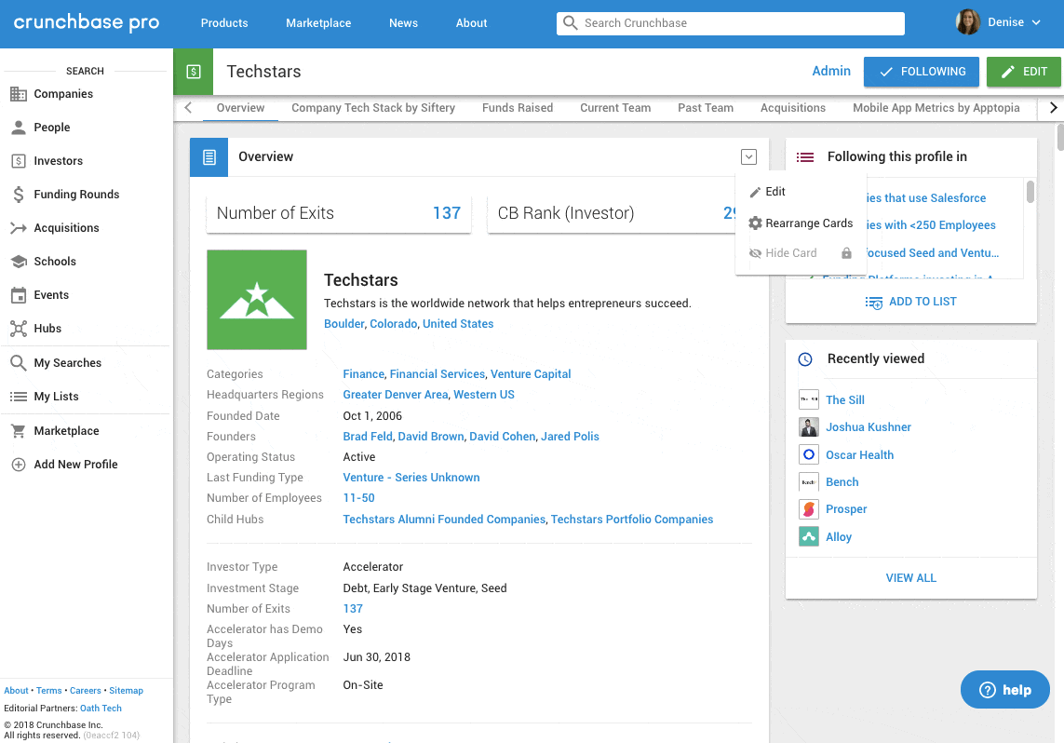Expand the Denise account dropdown
This screenshot has width=1064, height=743.
tap(1005, 22)
